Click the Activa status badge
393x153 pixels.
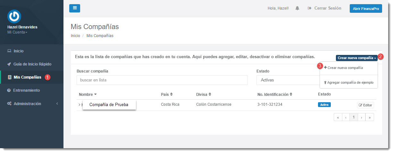324,104
